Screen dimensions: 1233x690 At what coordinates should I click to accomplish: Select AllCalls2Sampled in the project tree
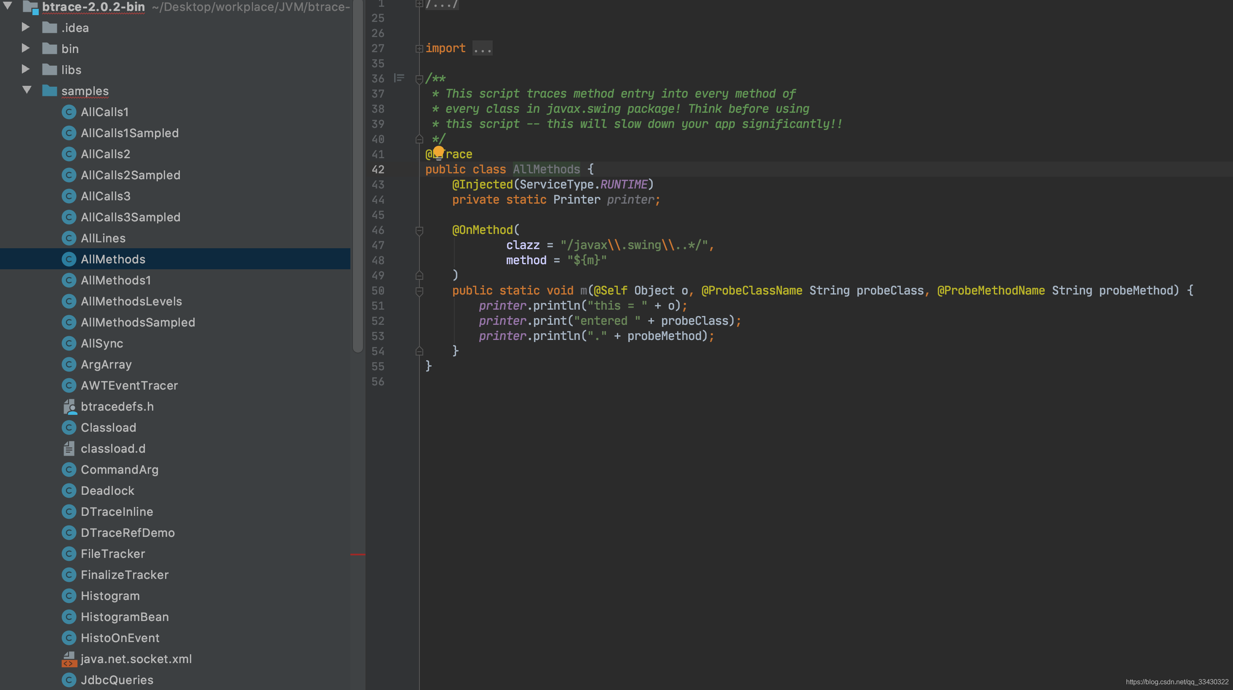tap(130, 175)
